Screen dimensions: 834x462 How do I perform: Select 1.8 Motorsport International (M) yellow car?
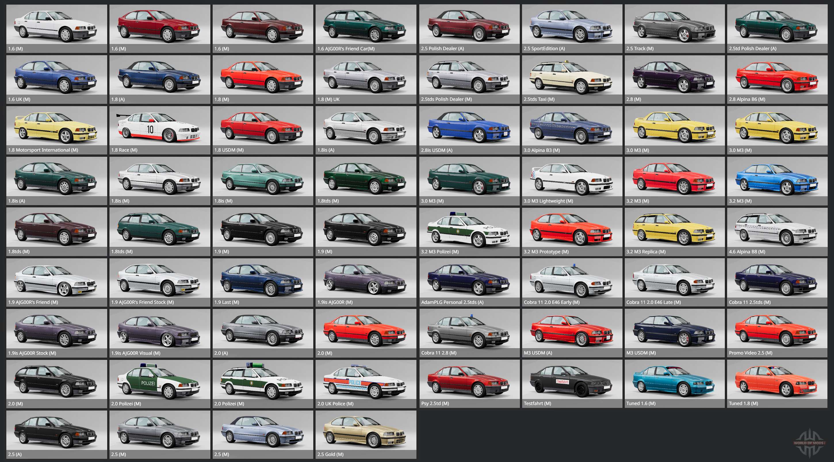(57, 130)
